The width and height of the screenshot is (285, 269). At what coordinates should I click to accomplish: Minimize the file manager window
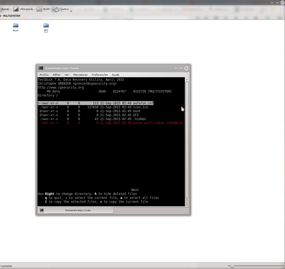pyautogui.click(x=272, y=3)
